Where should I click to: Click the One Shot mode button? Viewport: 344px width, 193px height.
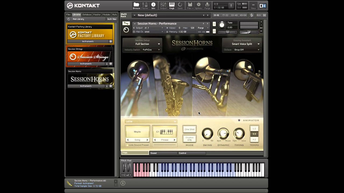[x=189, y=129]
